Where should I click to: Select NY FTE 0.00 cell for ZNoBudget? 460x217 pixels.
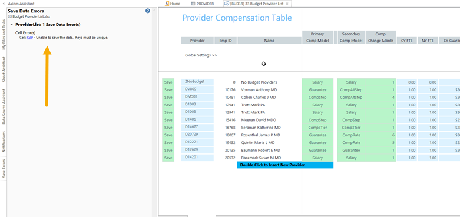coord(428,82)
